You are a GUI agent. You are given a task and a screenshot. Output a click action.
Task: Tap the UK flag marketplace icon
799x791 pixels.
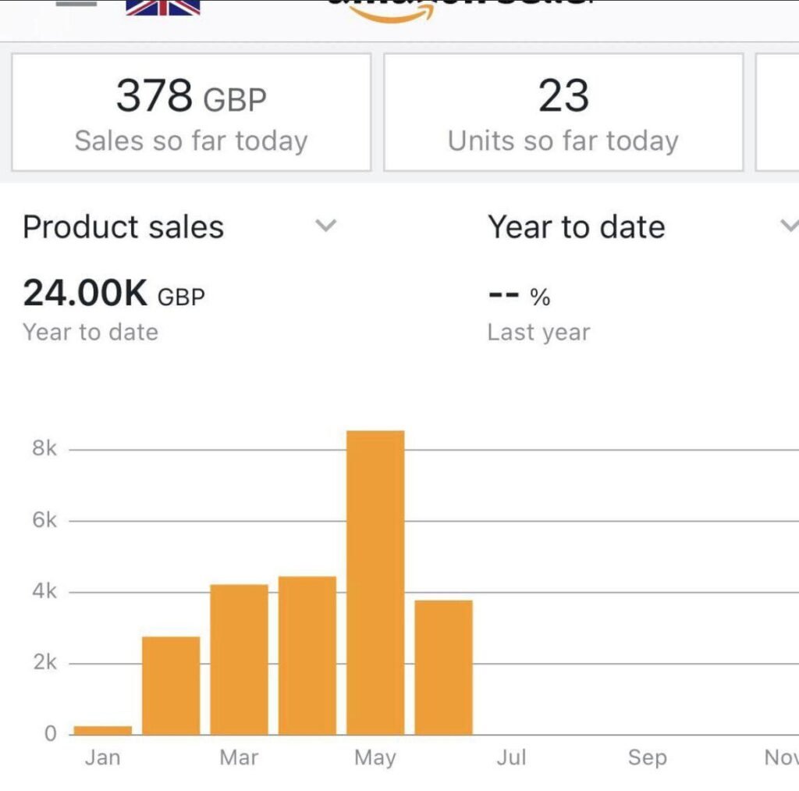pos(162,6)
